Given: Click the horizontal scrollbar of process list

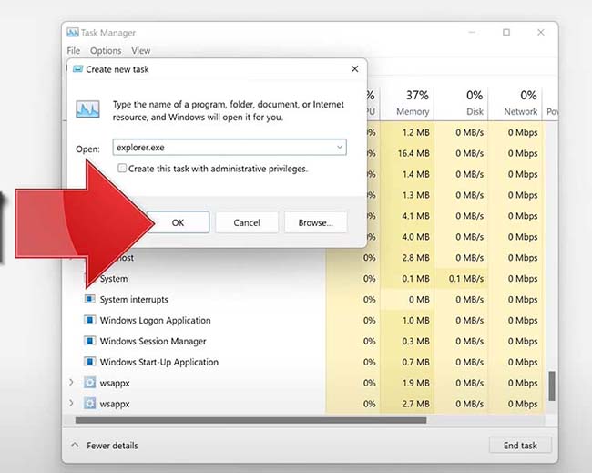Looking at the screenshot, I should pos(250,420).
